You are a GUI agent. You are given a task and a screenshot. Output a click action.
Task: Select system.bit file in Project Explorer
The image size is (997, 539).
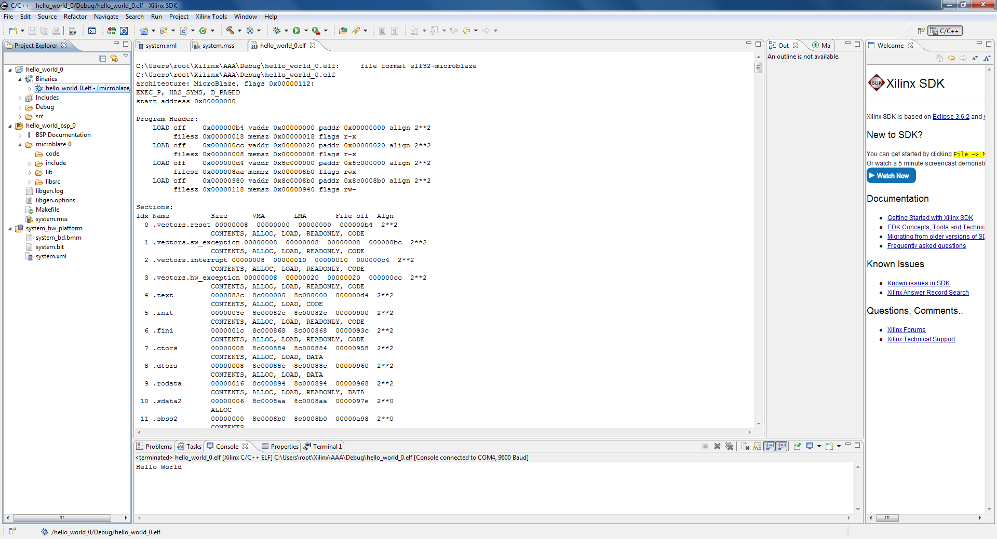pyautogui.click(x=49, y=247)
